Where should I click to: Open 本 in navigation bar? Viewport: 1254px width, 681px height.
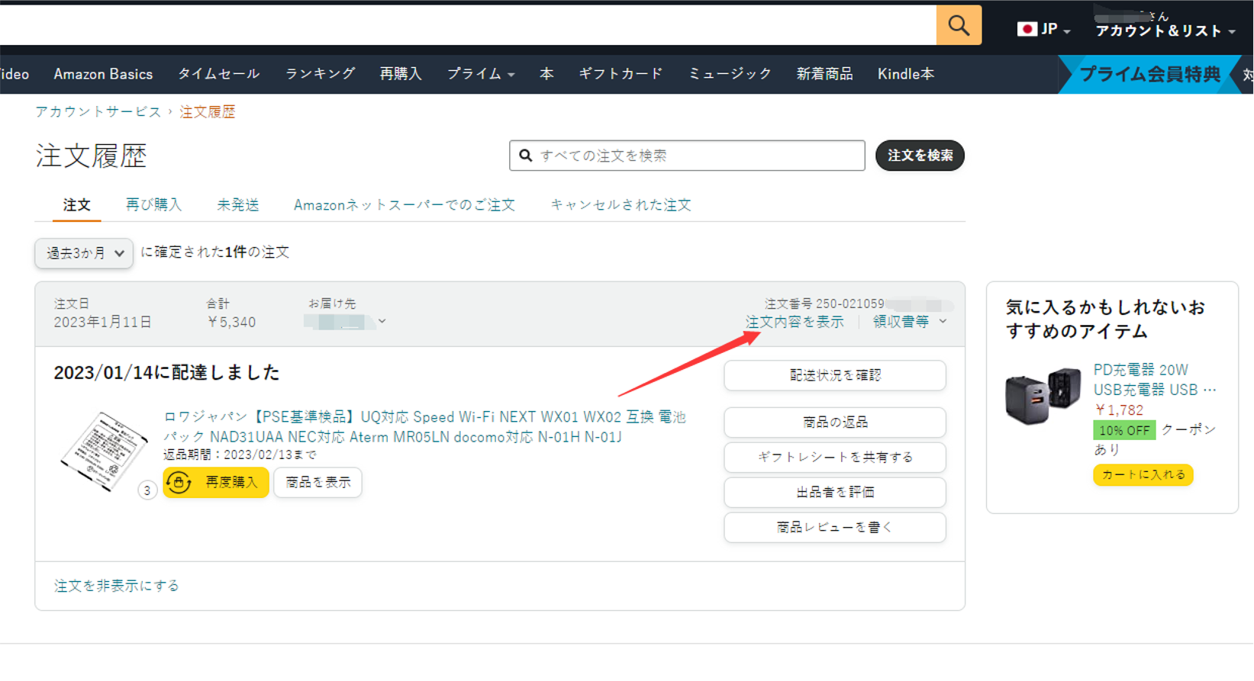coord(546,74)
